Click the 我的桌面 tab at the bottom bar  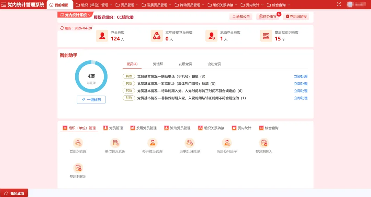[x=14, y=193]
